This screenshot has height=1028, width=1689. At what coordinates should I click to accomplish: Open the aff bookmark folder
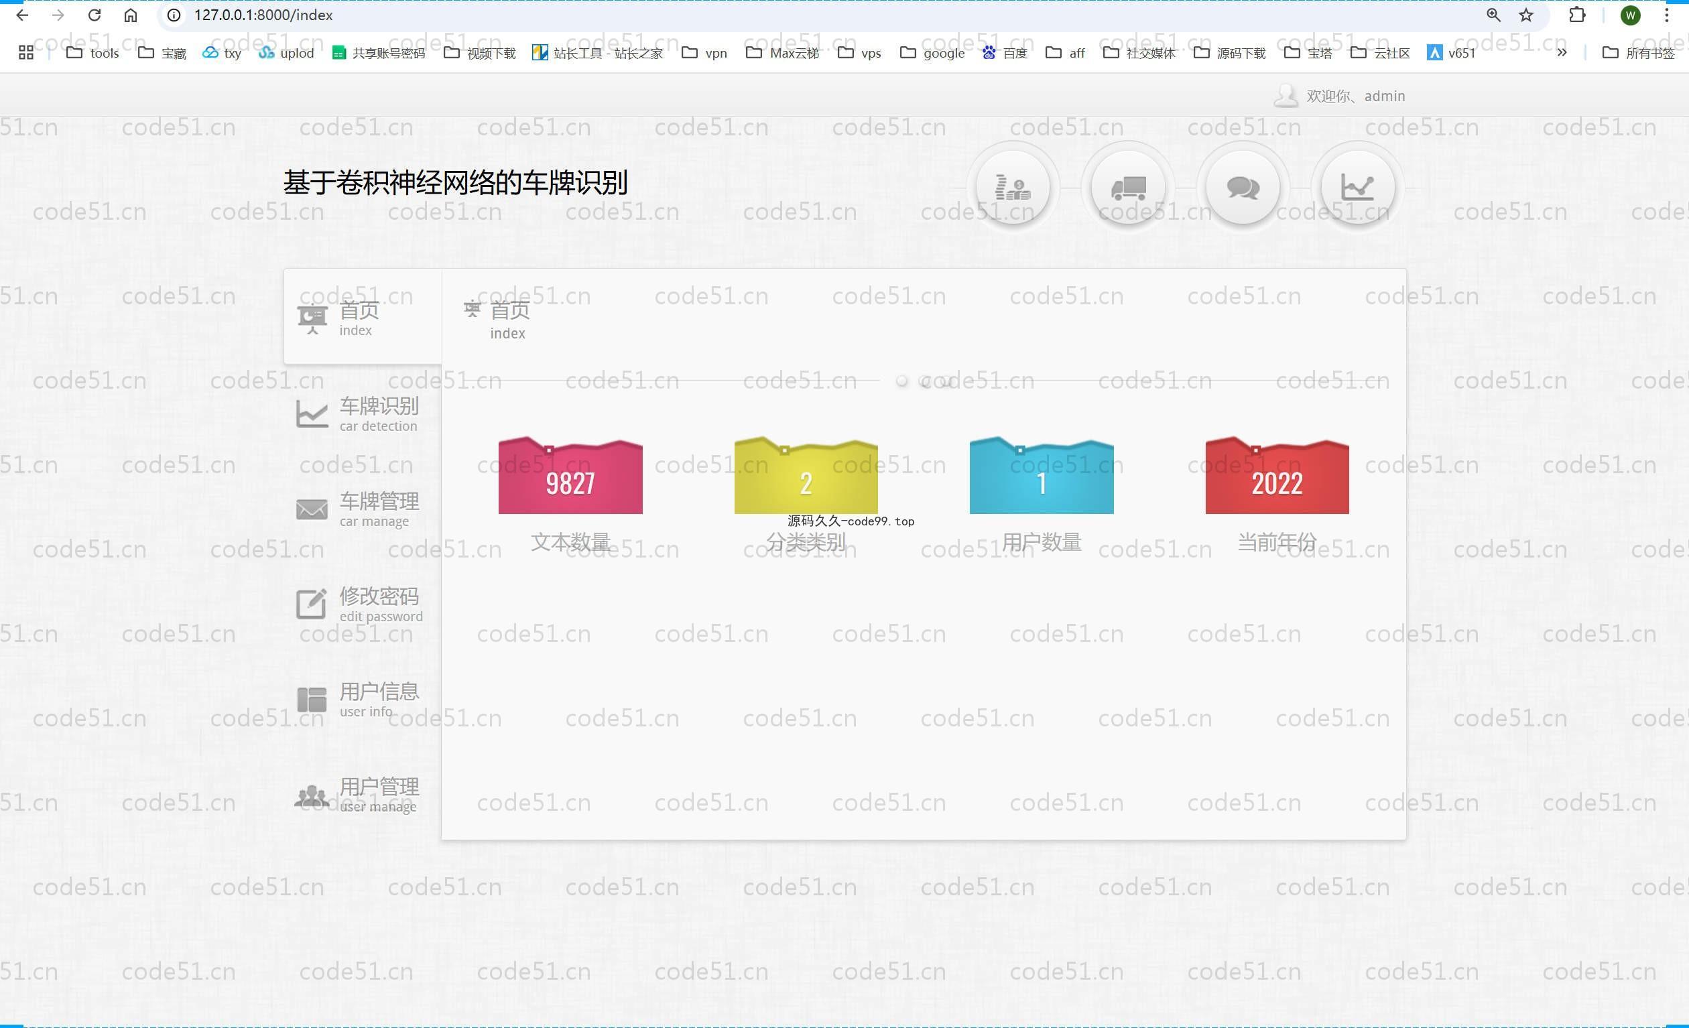[x=1065, y=53]
